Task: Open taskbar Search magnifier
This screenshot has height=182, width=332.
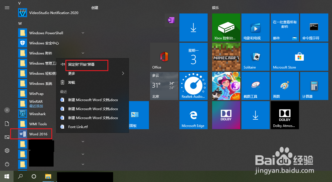Action: (x=20, y=176)
